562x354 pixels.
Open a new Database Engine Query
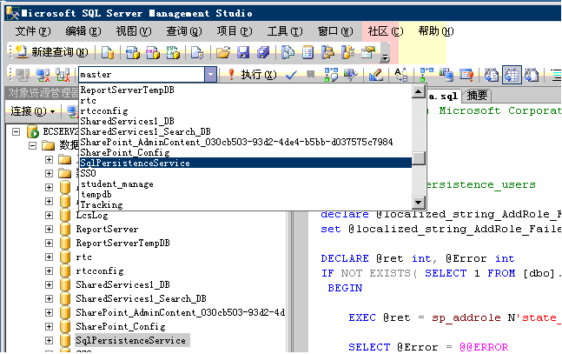[107, 53]
